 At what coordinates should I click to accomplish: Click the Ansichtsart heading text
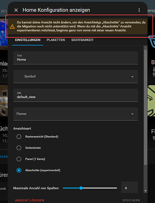tap(22, 129)
